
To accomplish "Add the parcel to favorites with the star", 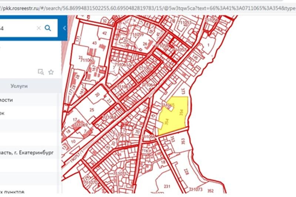I will point(51,72).
